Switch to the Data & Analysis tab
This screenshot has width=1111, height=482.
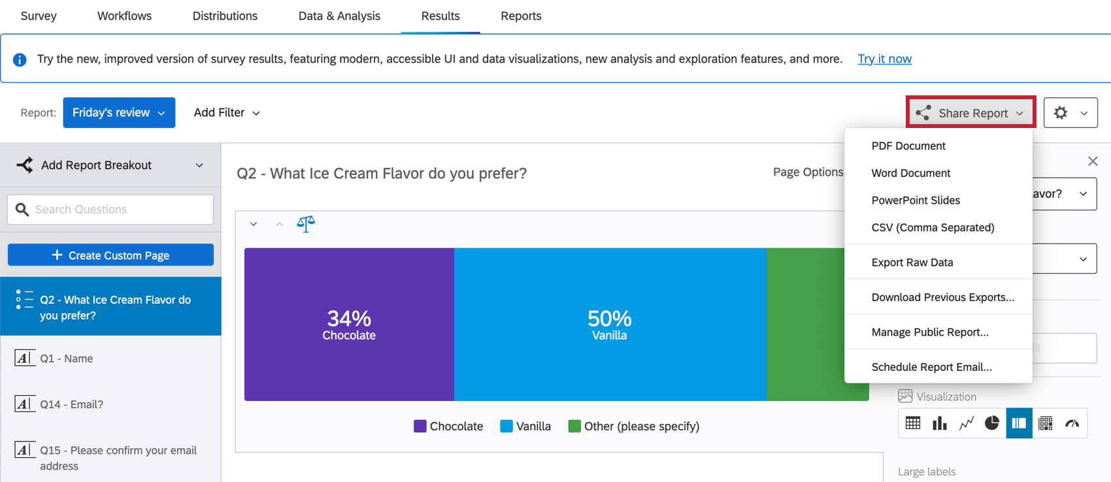339,16
